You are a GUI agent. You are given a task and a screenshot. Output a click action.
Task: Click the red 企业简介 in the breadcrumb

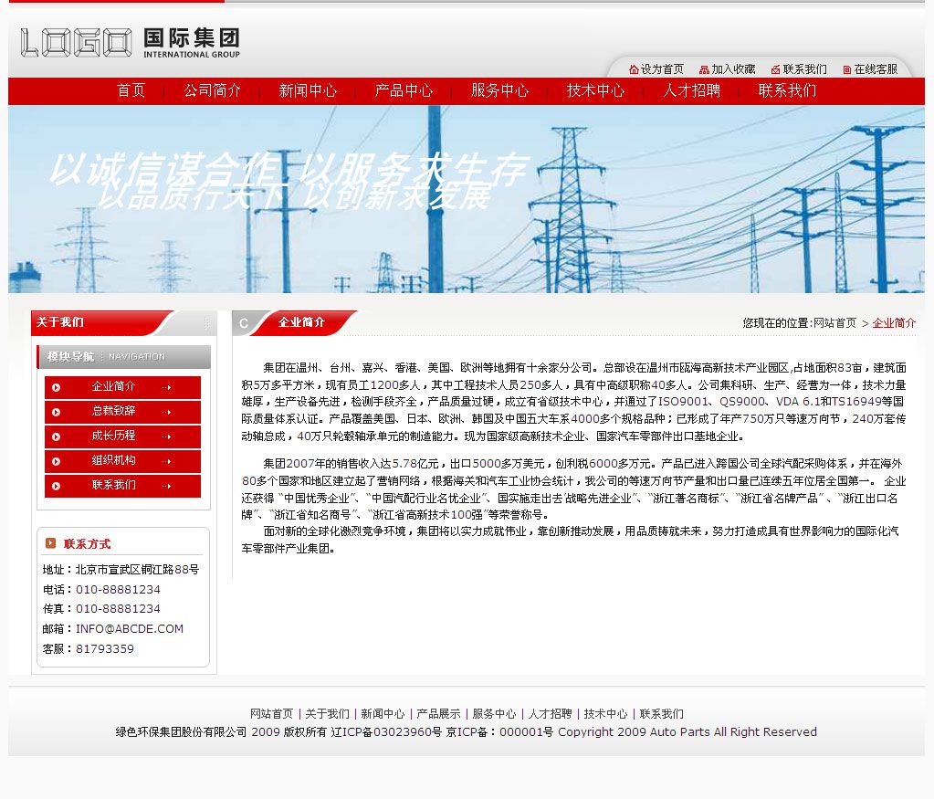click(894, 323)
